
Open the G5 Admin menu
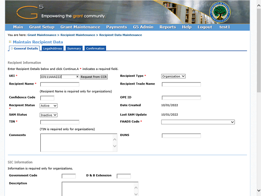coord(143,27)
